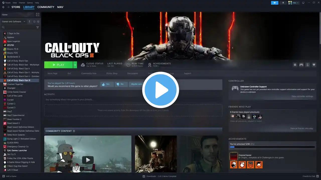Open the Community Hub link

89,73
